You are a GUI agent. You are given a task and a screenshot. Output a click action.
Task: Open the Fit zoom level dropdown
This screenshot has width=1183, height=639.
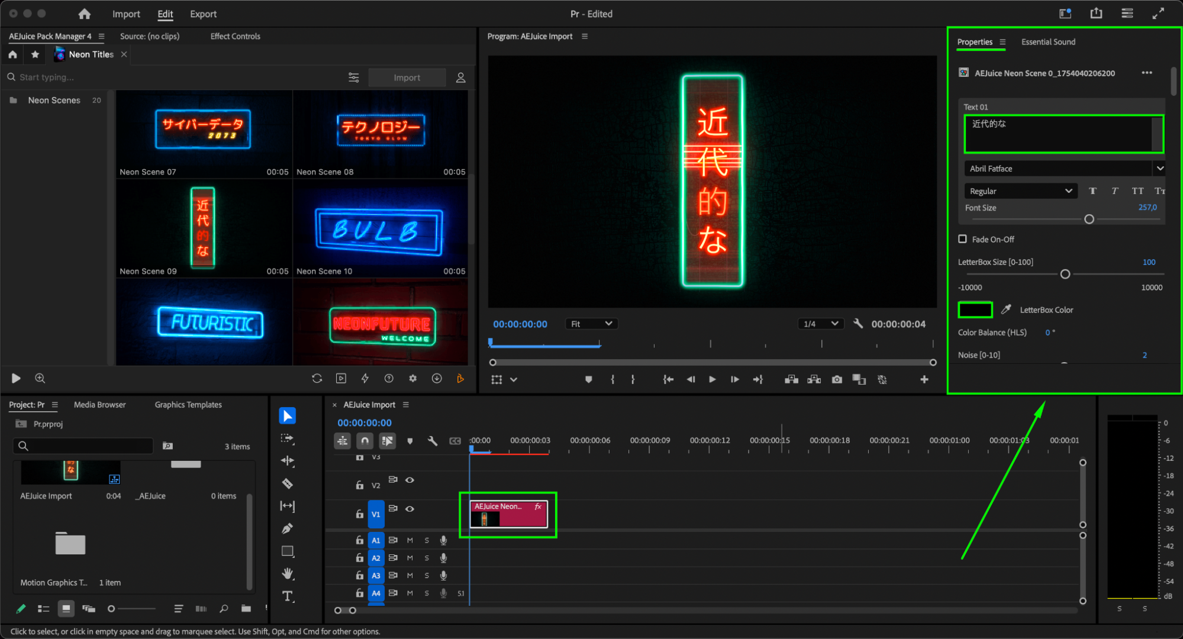591,324
